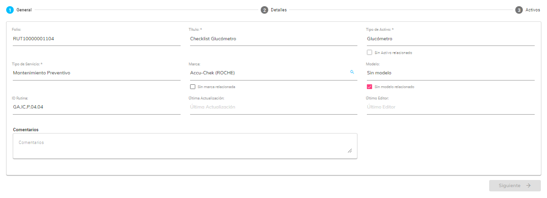The width and height of the screenshot is (547, 198).
Task: Expand the Marca selection field
Action: (268, 73)
